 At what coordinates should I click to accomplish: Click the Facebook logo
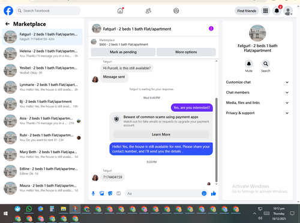[8, 11]
